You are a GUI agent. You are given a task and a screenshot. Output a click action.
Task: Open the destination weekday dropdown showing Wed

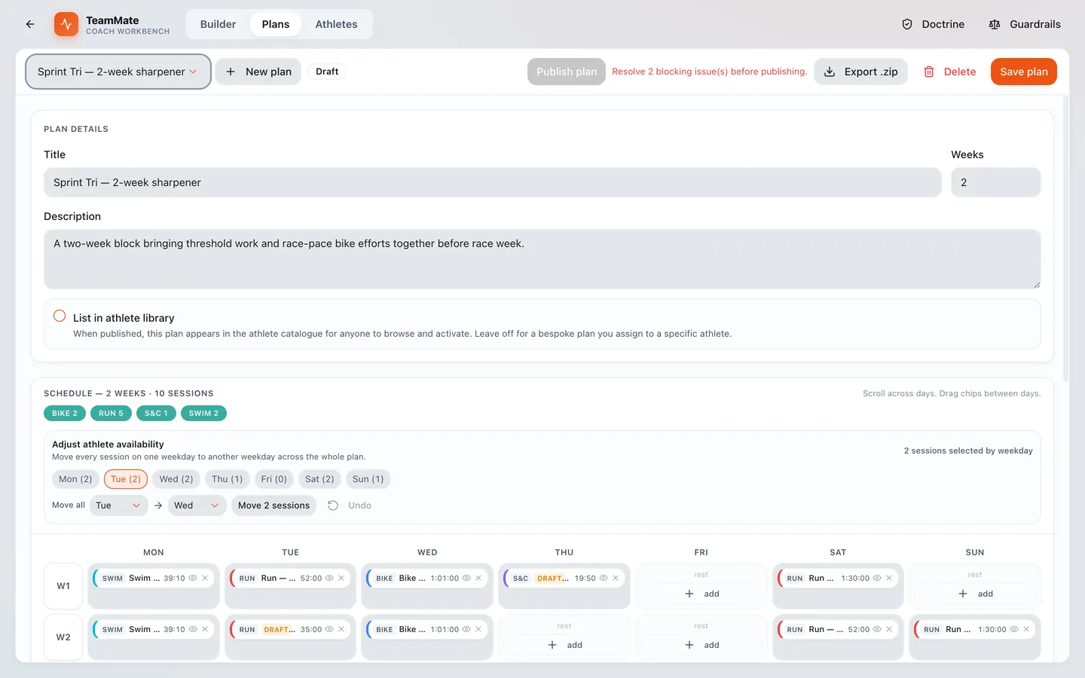197,505
